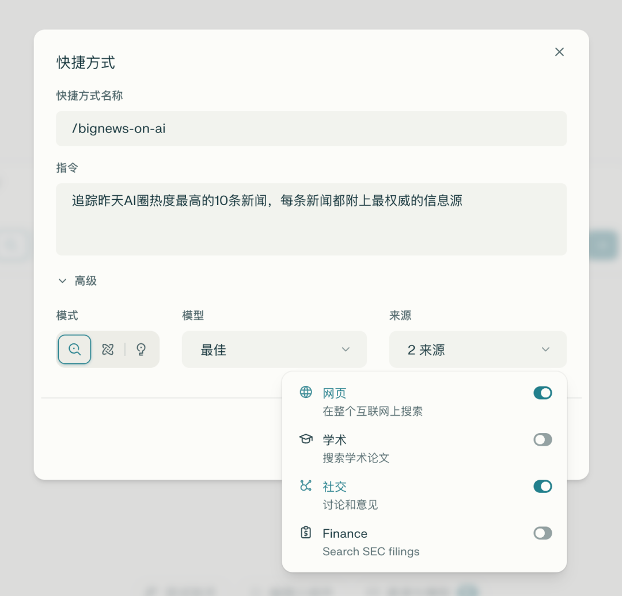Click inside the 指令 instruction text box
This screenshot has width=622, height=596.
(x=311, y=219)
